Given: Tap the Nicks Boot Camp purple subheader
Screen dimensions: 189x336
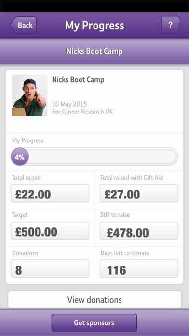Looking at the screenshot, I should point(94,51).
